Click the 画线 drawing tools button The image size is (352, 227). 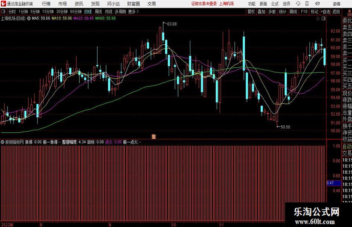294,12
